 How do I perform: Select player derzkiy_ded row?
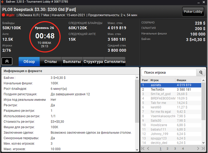tap(171, 143)
